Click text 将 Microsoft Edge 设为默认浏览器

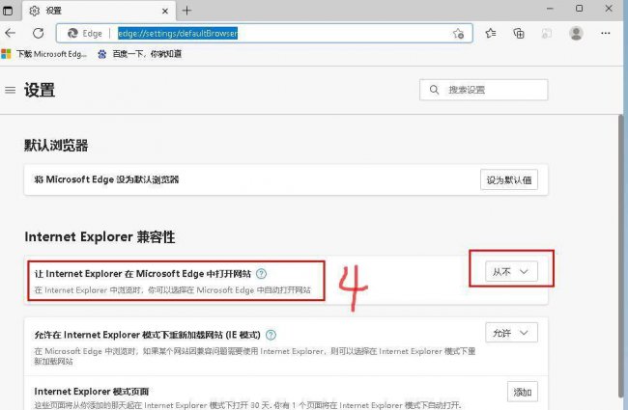click(x=106, y=179)
